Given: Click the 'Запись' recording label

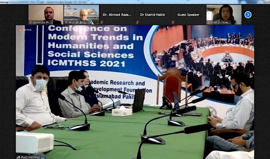Looking at the screenshot, I should 28,30.
